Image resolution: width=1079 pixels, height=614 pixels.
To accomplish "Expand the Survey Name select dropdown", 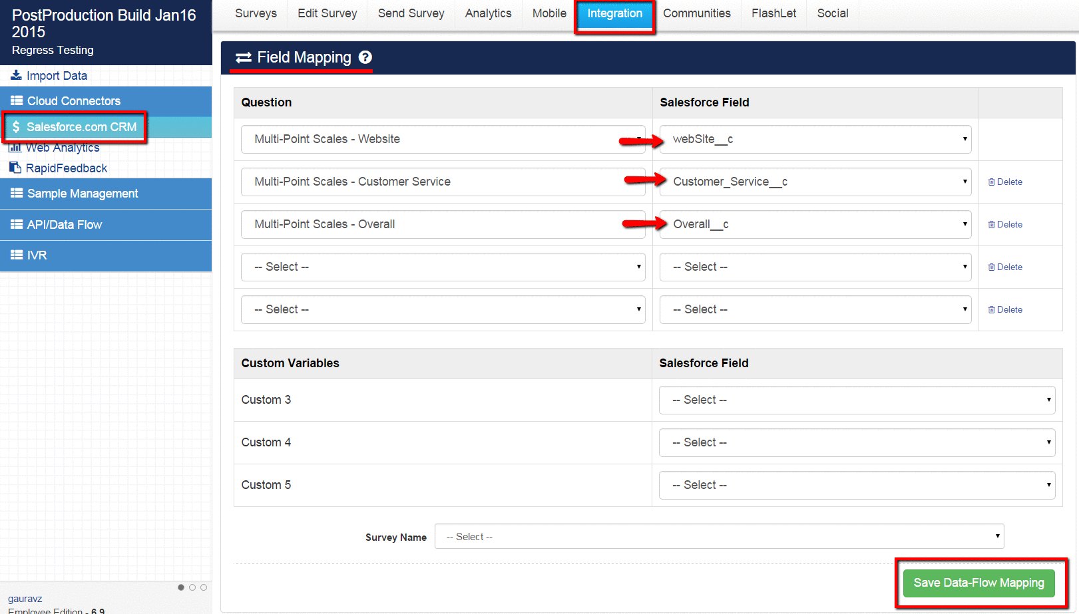I will tap(719, 536).
